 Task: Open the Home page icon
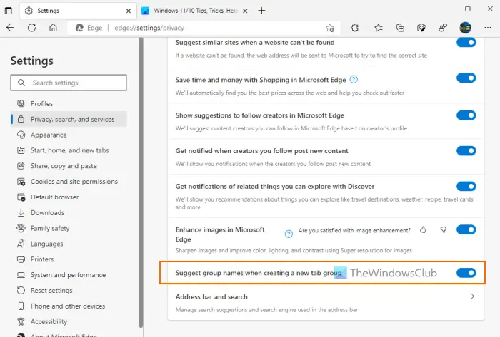click(53, 28)
